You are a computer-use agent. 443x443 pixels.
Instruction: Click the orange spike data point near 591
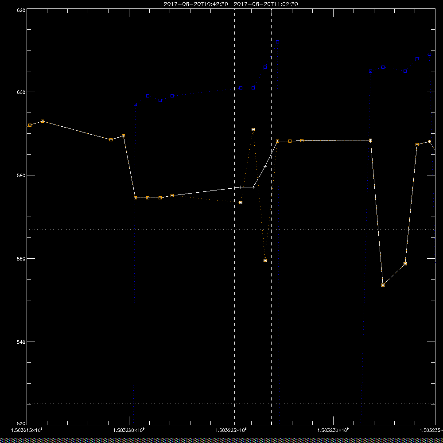point(253,130)
